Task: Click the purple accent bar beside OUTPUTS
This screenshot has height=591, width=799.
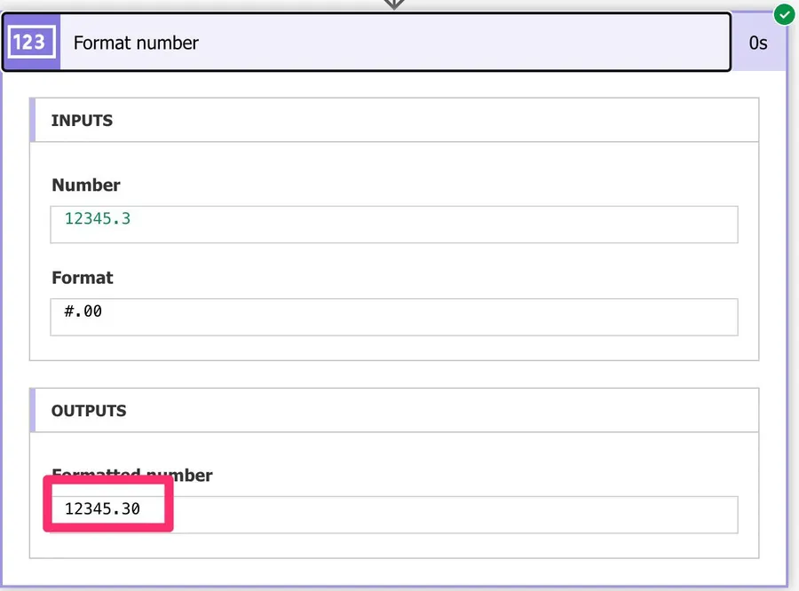Action: tap(33, 411)
